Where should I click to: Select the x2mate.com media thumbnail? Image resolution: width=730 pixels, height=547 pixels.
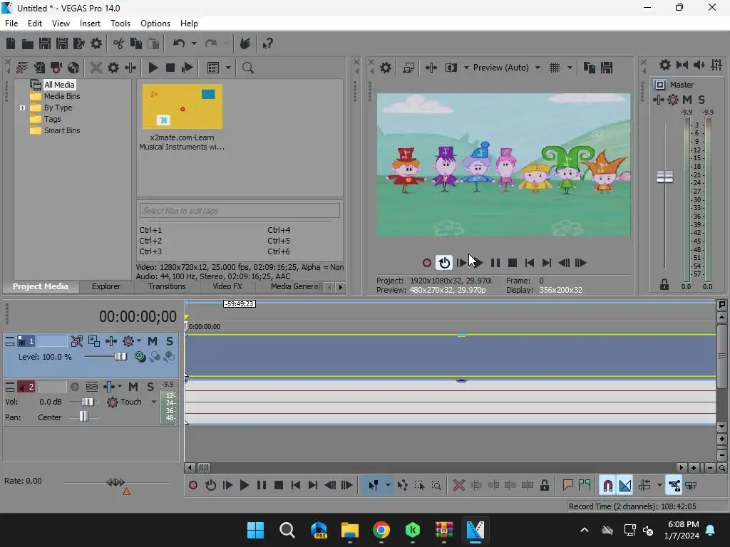point(182,107)
